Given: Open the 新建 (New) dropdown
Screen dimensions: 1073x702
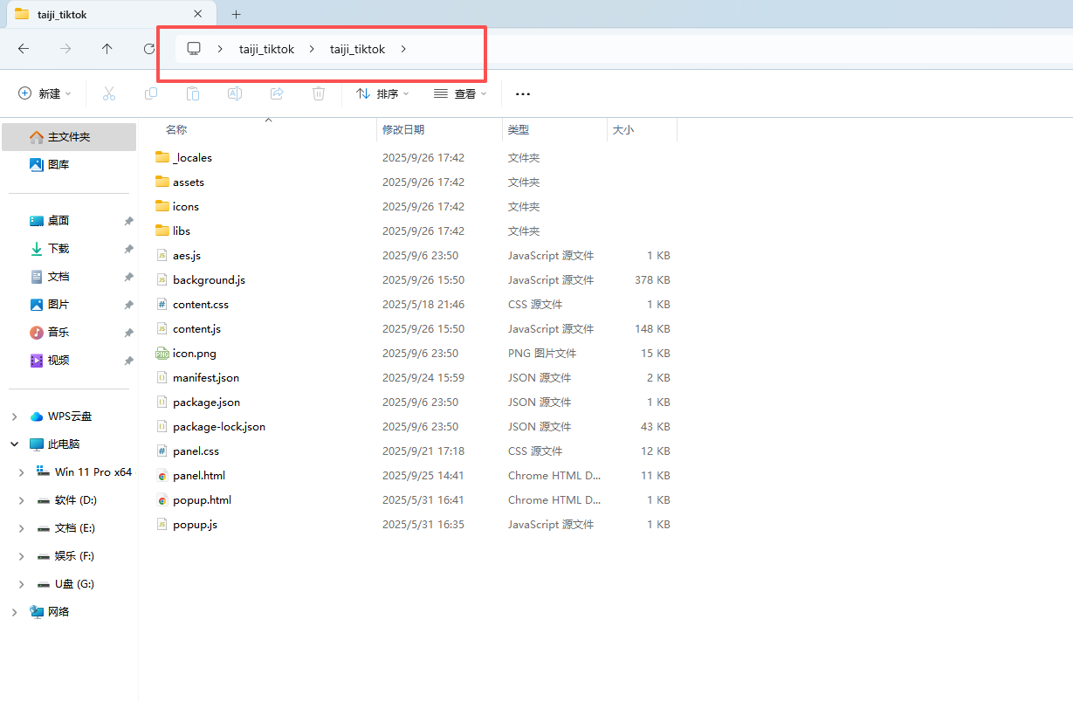Looking at the screenshot, I should coord(45,93).
